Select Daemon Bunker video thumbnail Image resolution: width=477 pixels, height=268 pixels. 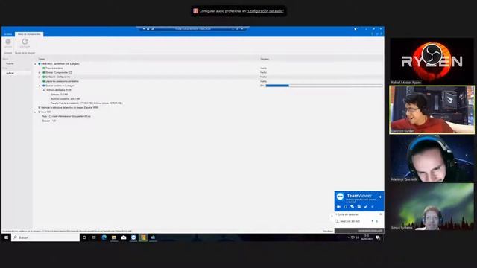tap(432, 109)
